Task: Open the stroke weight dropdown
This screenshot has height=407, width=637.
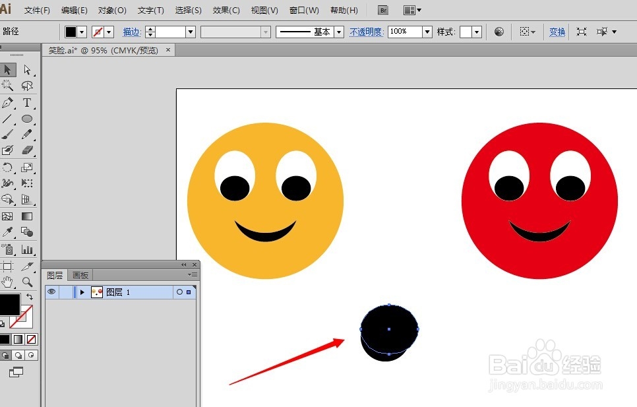Action: pos(191,32)
